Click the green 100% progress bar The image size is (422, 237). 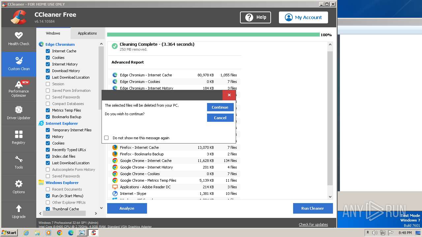tap(213, 35)
